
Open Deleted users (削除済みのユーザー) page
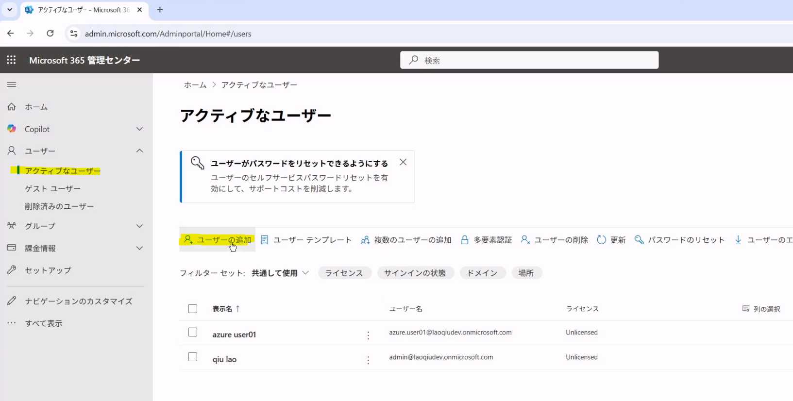[59, 206]
